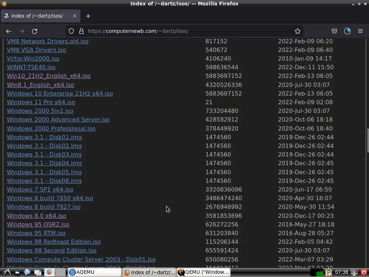Click the page's vertical scrollbar thumb
The image size is (369, 277).
point(367,141)
